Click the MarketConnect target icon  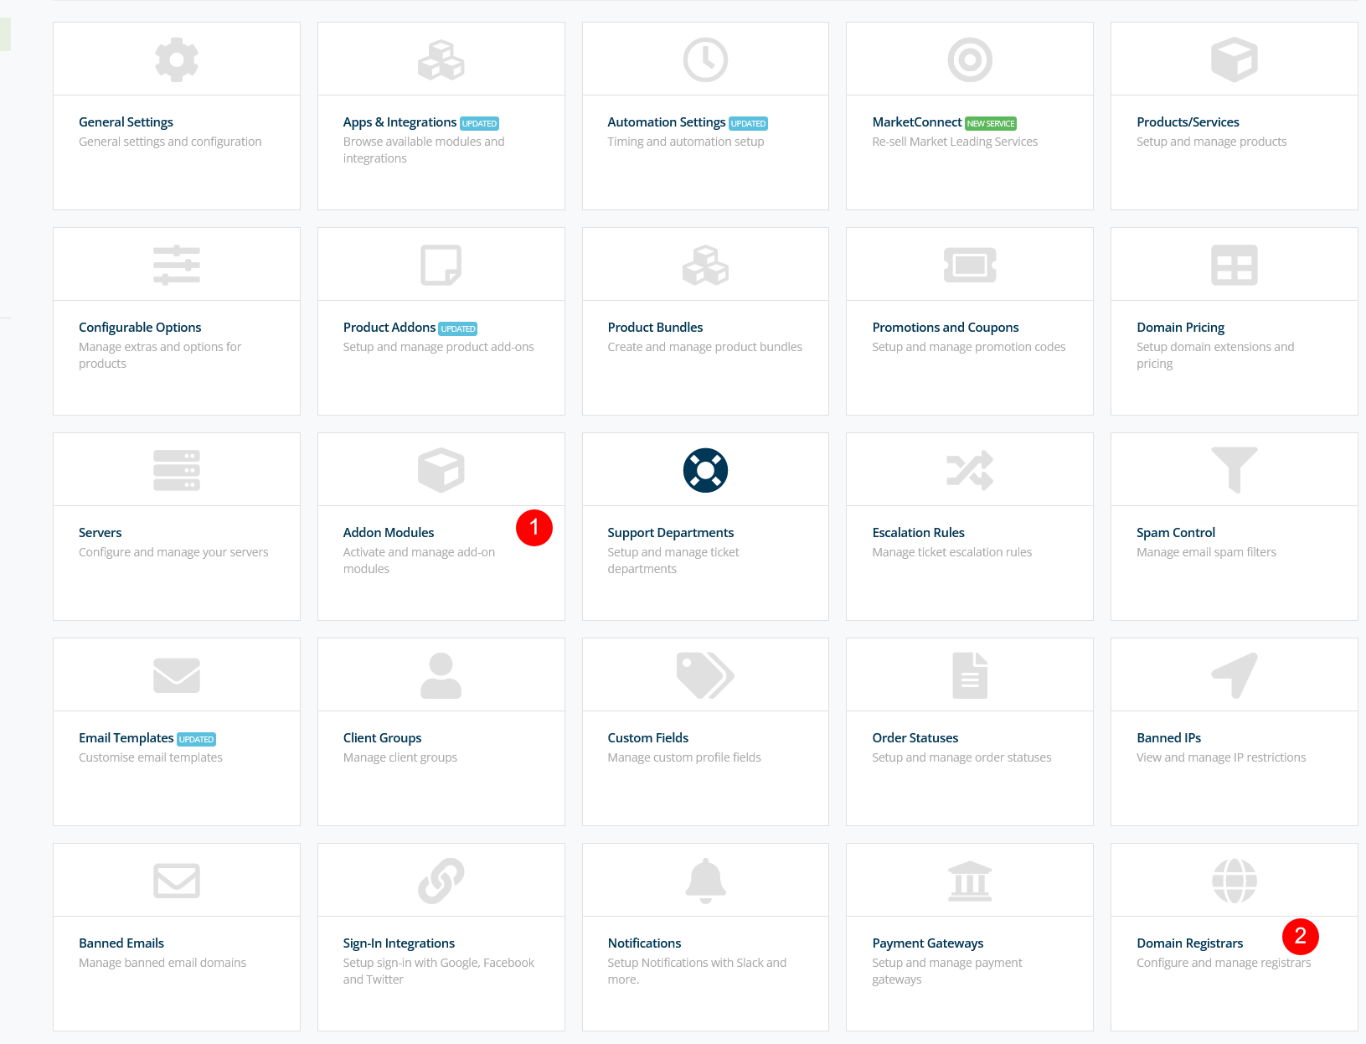click(x=969, y=59)
